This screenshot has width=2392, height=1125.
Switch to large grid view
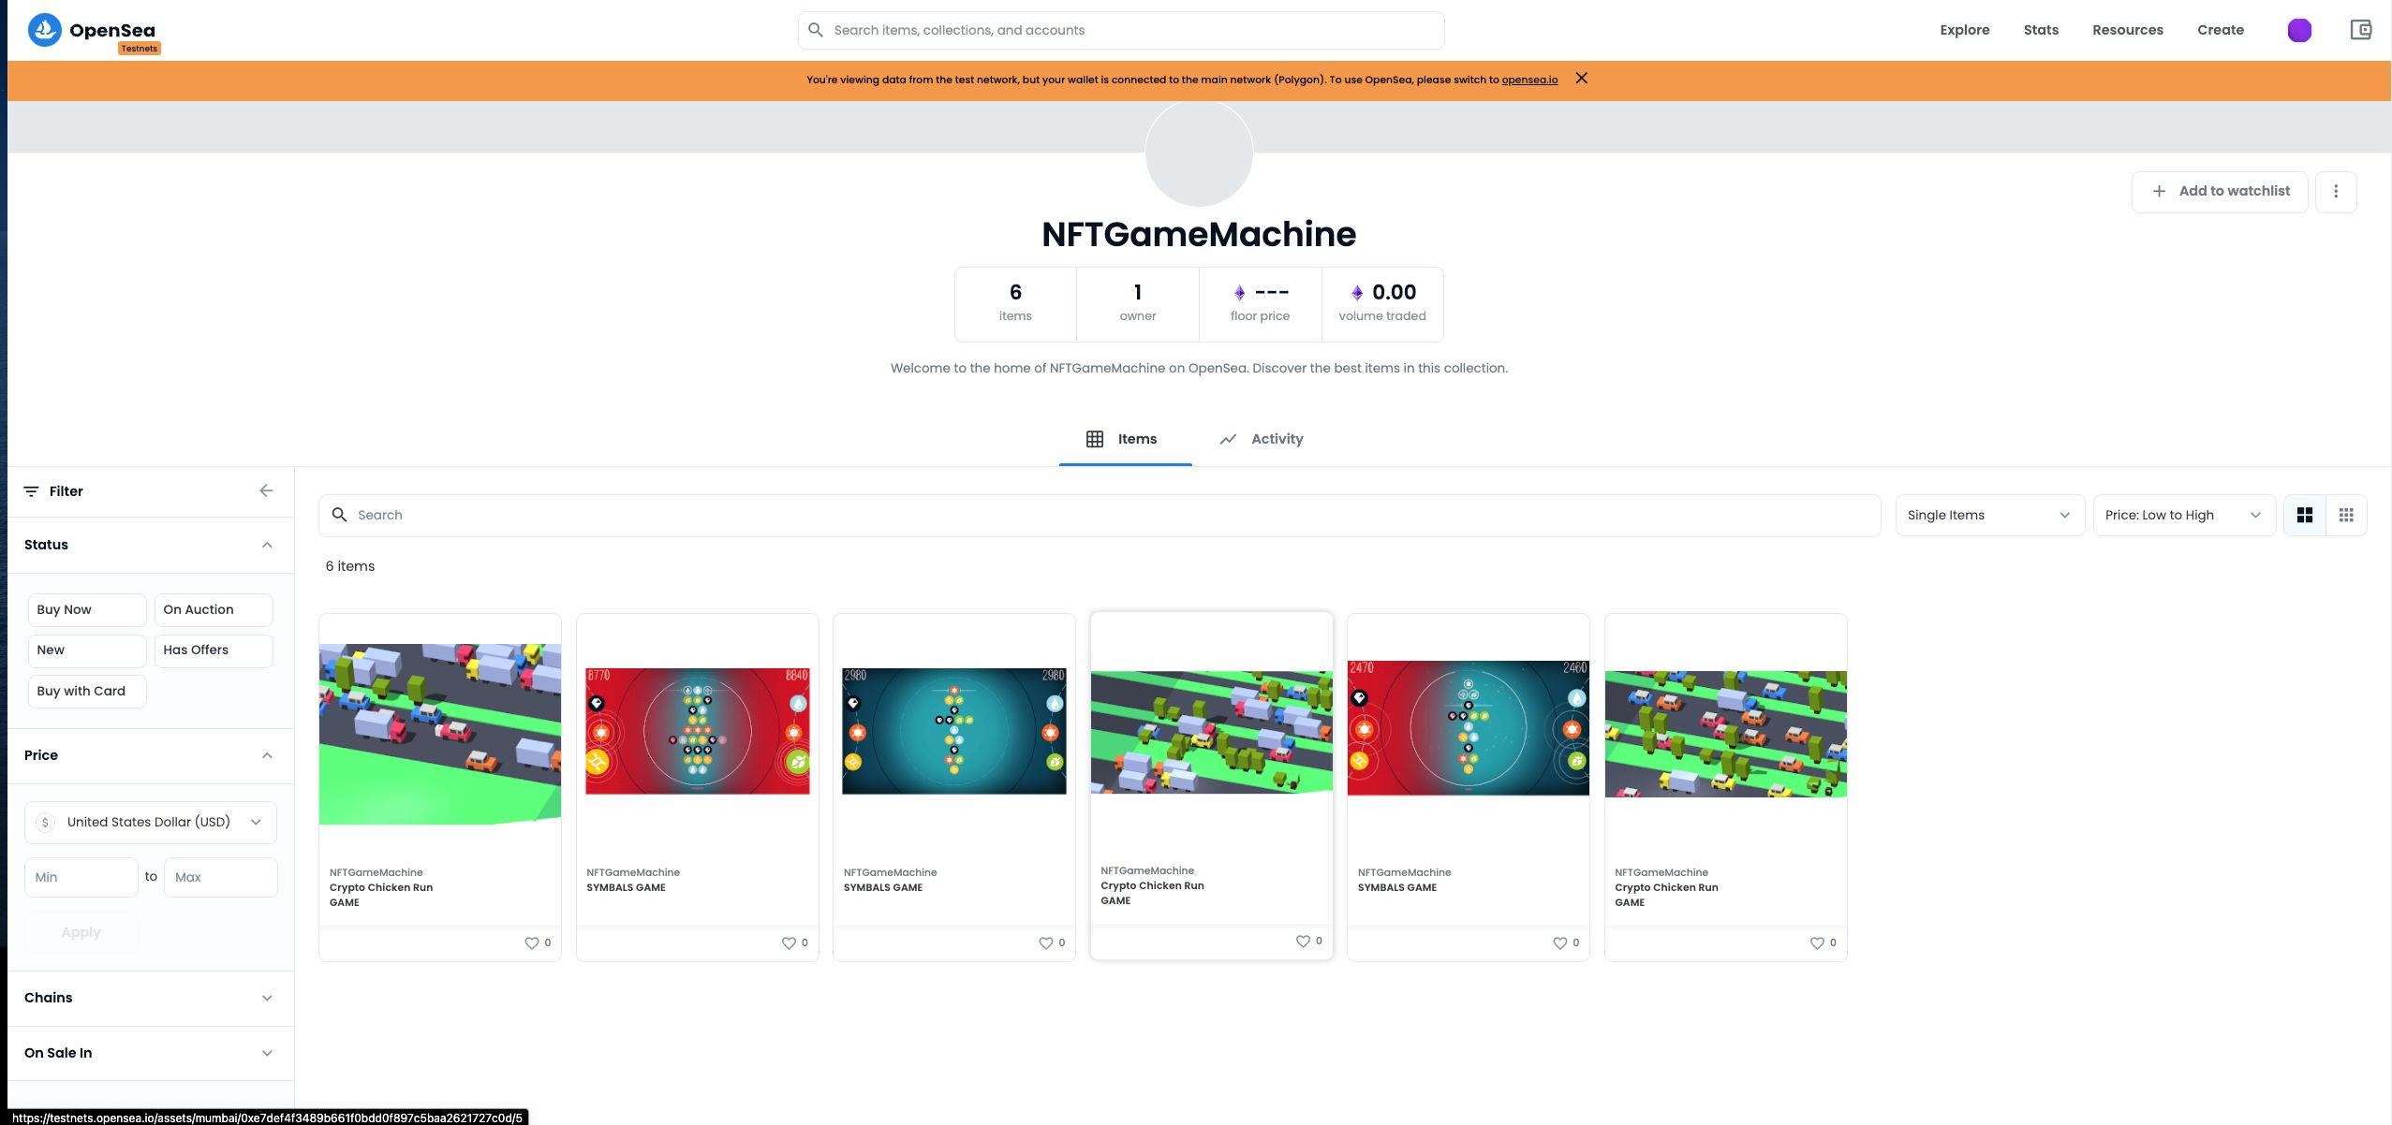click(2305, 515)
